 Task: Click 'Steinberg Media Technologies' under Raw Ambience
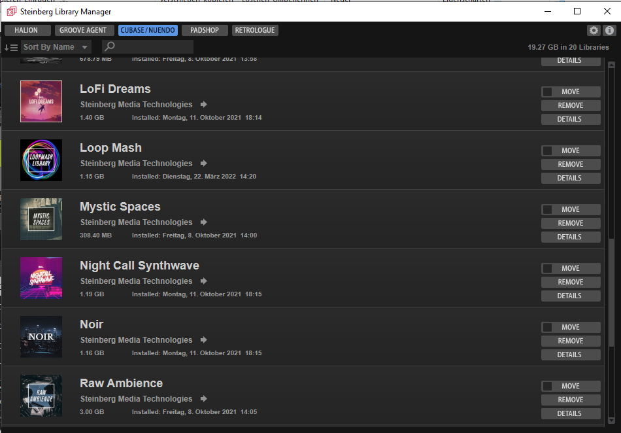pos(136,398)
